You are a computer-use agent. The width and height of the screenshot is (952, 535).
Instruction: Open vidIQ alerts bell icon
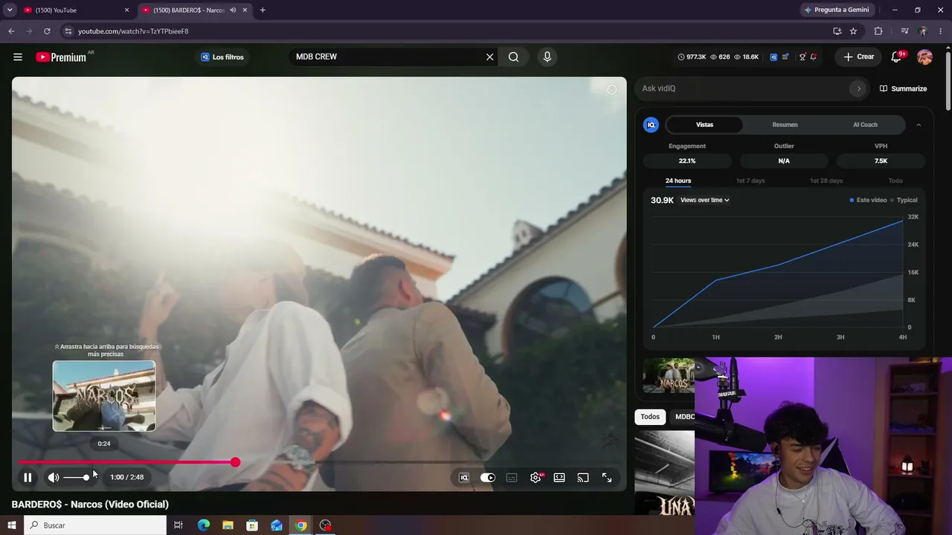(x=814, y=57)
